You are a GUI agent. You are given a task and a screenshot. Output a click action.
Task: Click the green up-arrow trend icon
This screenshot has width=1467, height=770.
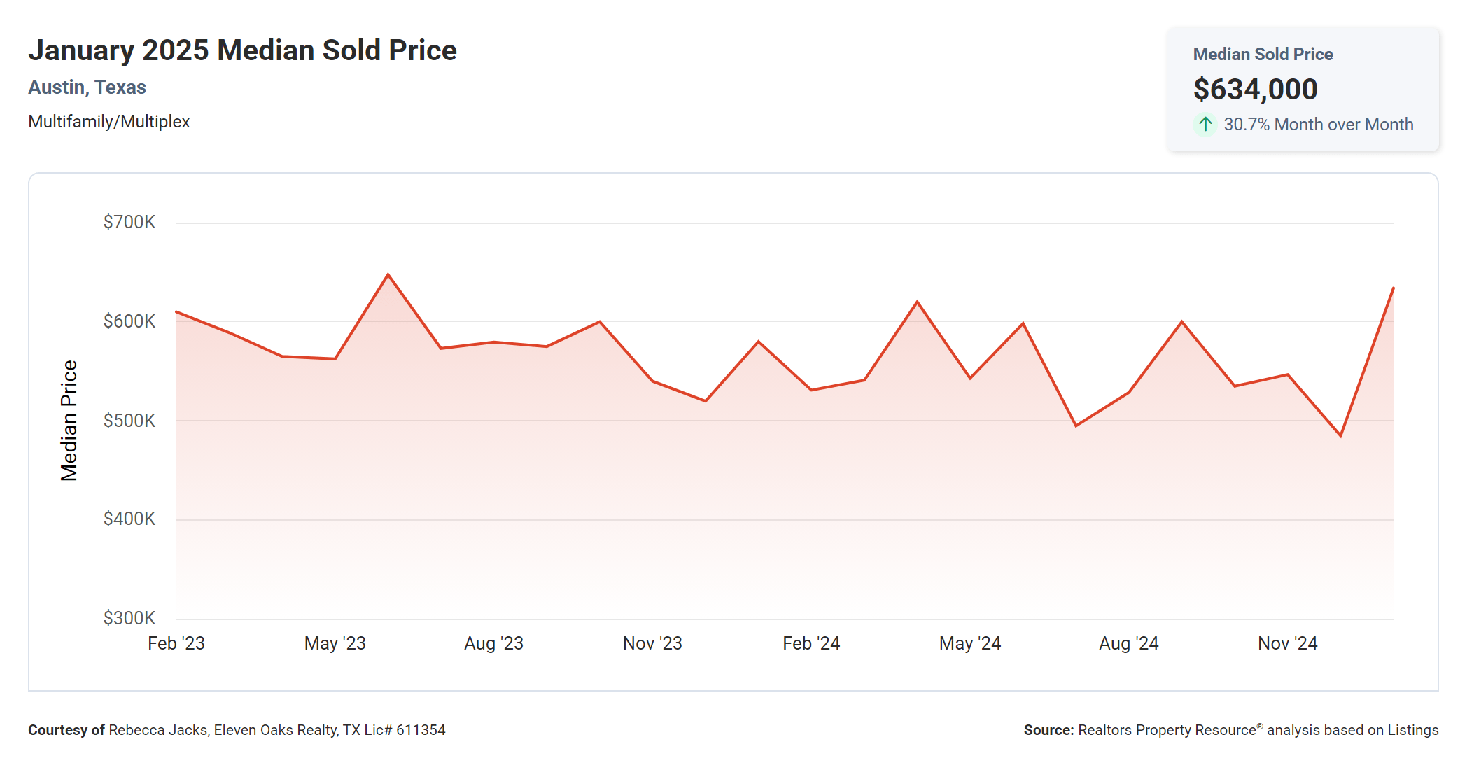1205,125
